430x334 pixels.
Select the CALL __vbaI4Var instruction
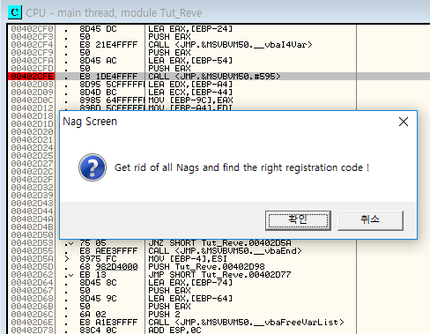tap(230, 45)
